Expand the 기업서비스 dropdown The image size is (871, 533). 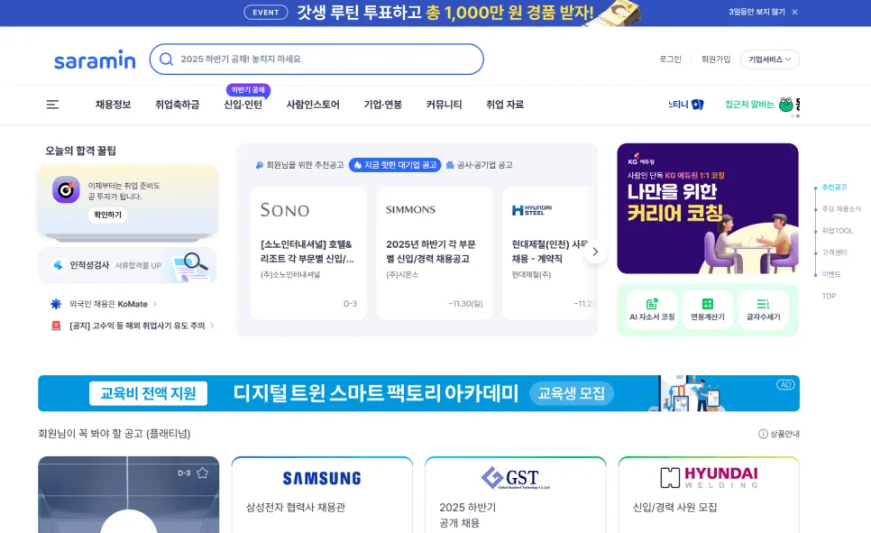769,60
